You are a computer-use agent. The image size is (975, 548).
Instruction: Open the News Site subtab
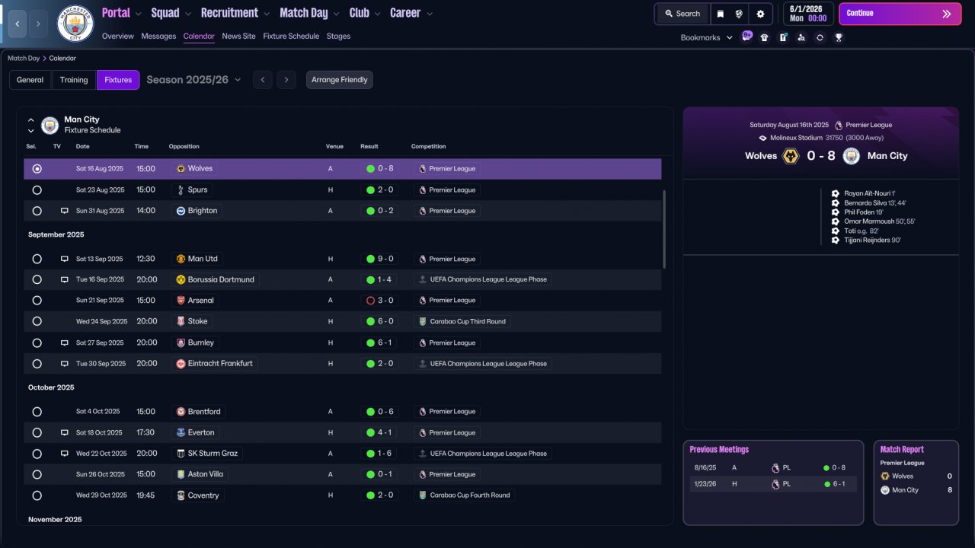pyautogui.click(x=239, y=36)
